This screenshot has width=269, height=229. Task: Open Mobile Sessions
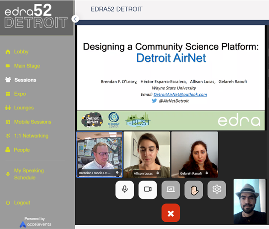[33, 122]
